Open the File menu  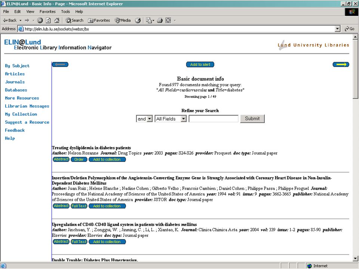(x=6, y=12)
